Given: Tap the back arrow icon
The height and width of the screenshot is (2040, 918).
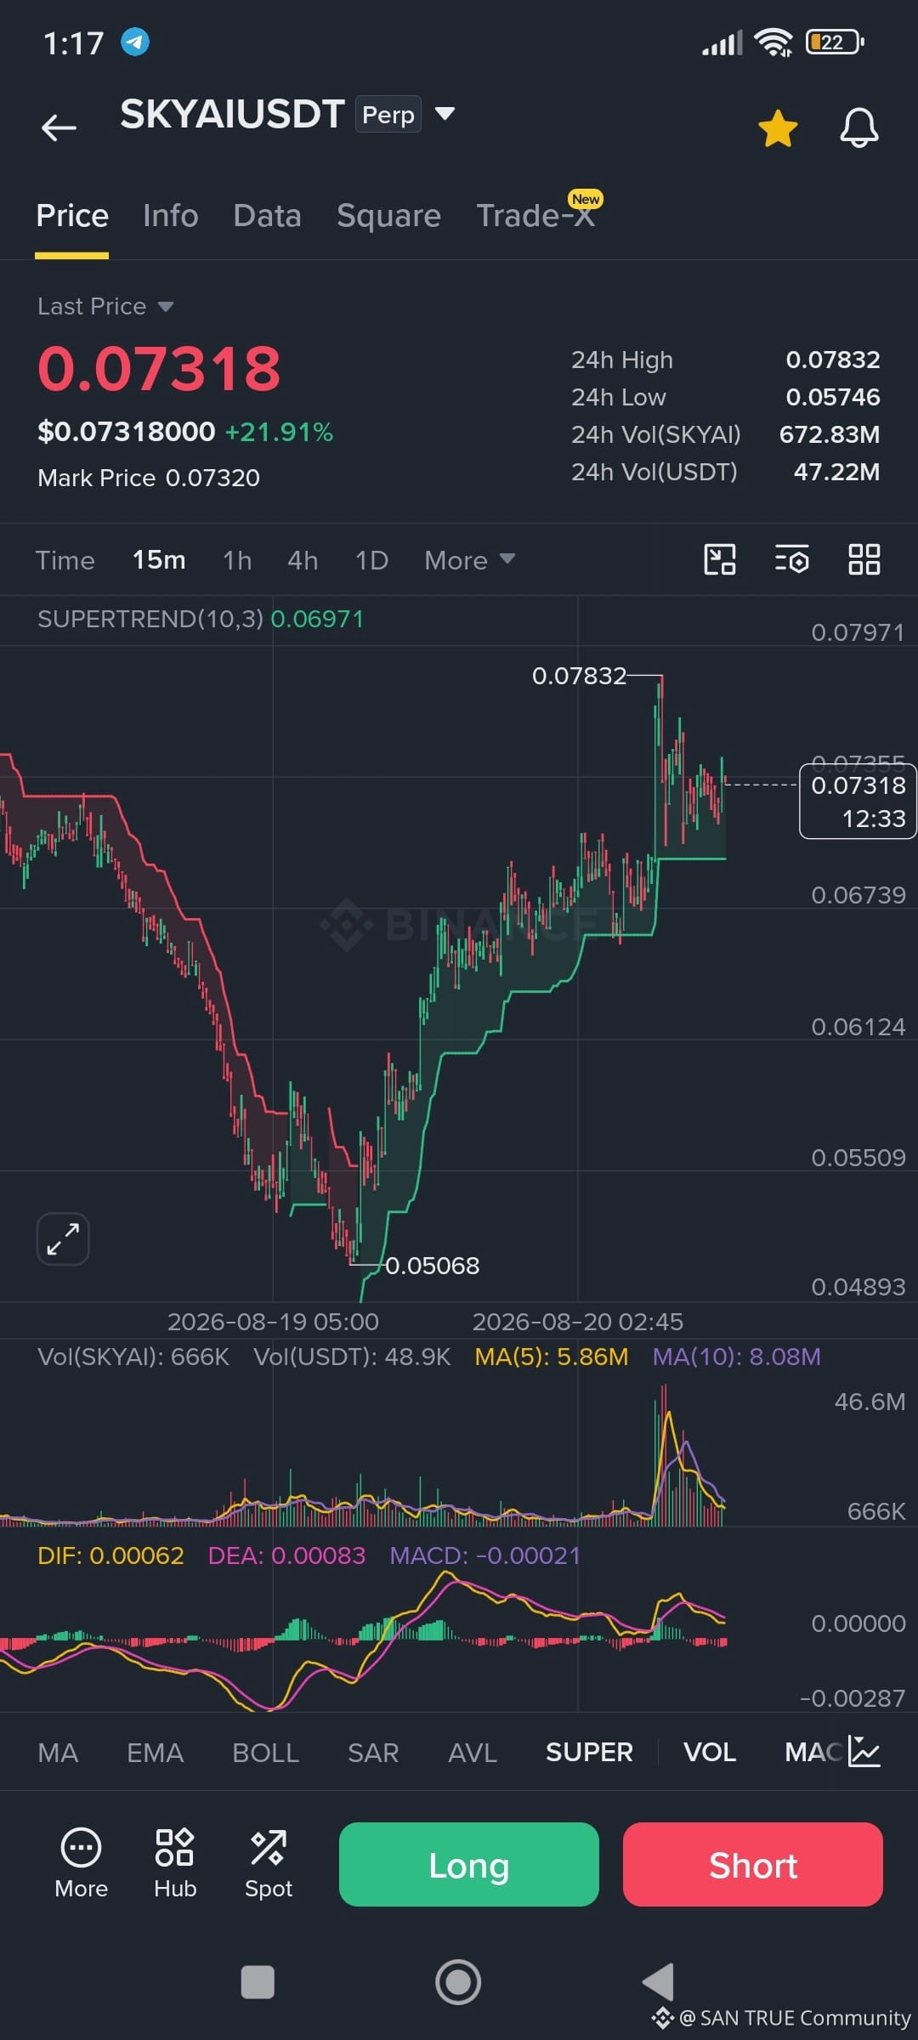Looking at the screenshot, I should 59,127.
